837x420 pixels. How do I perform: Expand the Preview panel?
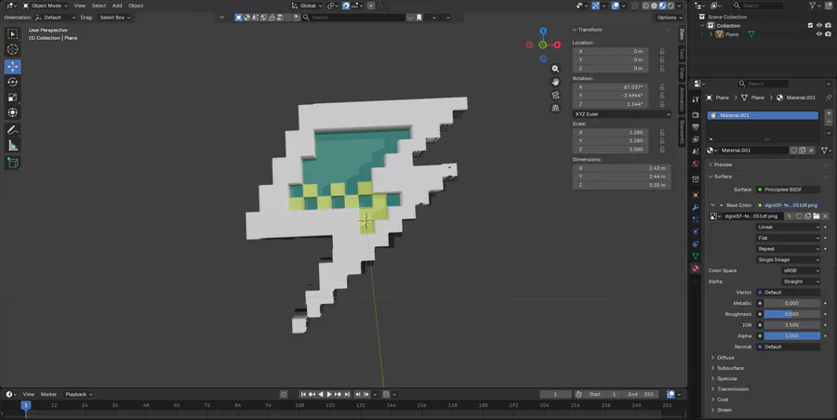click(723, 164)
